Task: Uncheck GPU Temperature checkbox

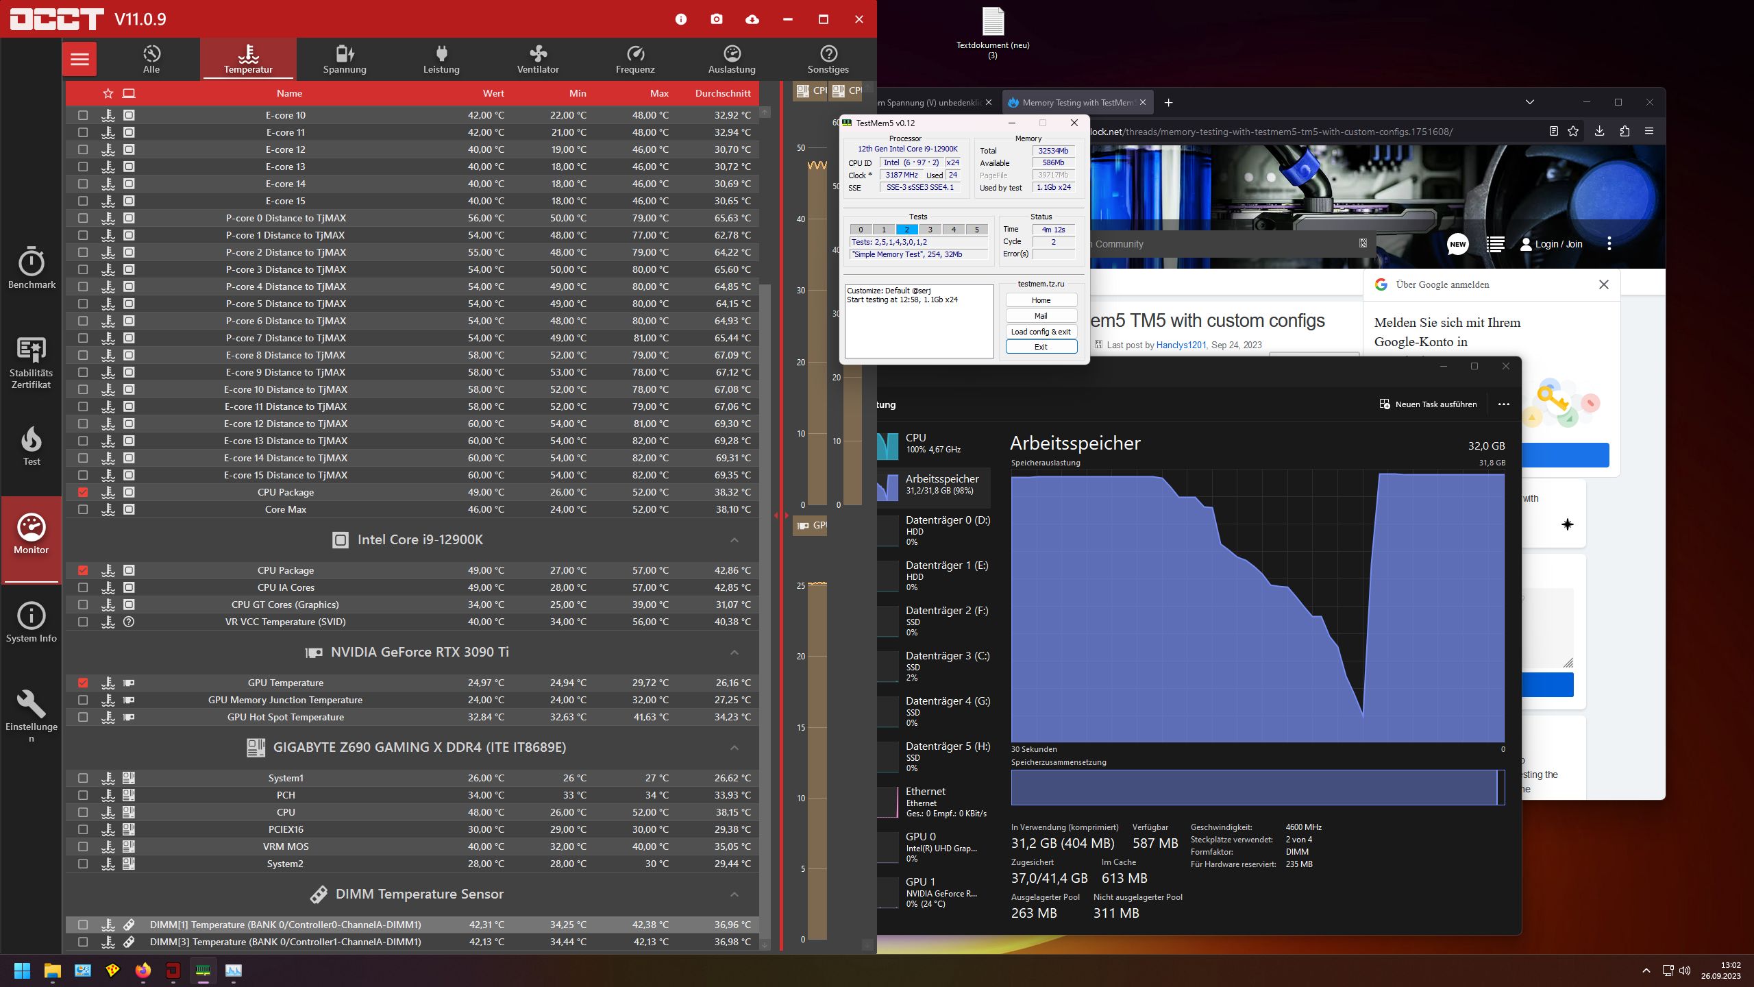Action: pos(83,683)
